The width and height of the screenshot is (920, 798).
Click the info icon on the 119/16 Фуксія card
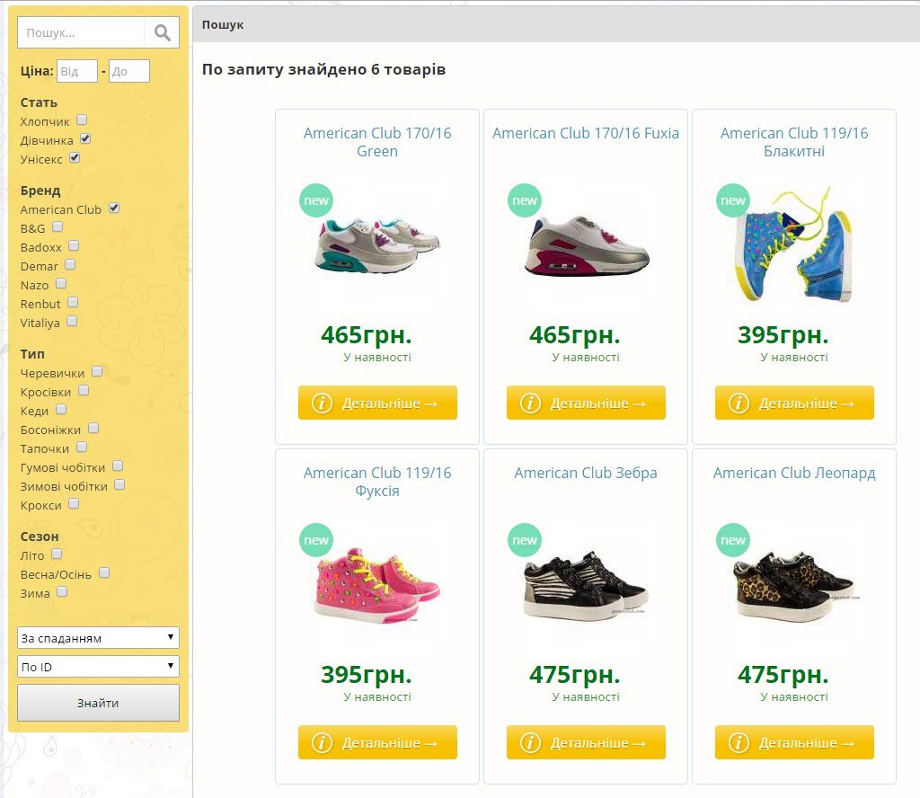(322, 742)
